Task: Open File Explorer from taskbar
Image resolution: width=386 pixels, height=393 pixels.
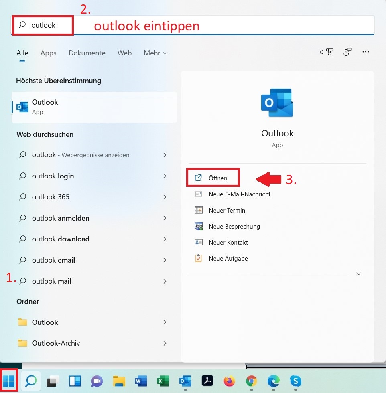Action: [x=119, y=381]
